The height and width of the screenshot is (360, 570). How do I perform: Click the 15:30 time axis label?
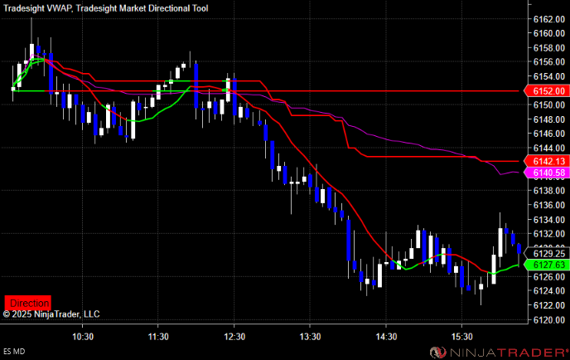(461, 336)
